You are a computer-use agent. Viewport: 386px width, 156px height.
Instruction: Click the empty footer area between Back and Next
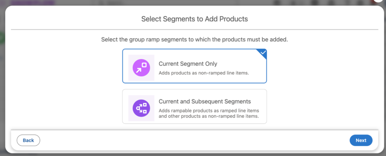(x=195, y=140)
